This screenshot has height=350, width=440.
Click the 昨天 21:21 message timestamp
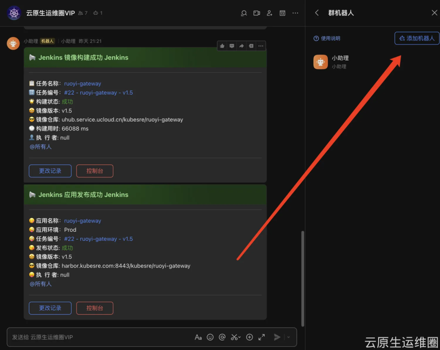(90, 41)
